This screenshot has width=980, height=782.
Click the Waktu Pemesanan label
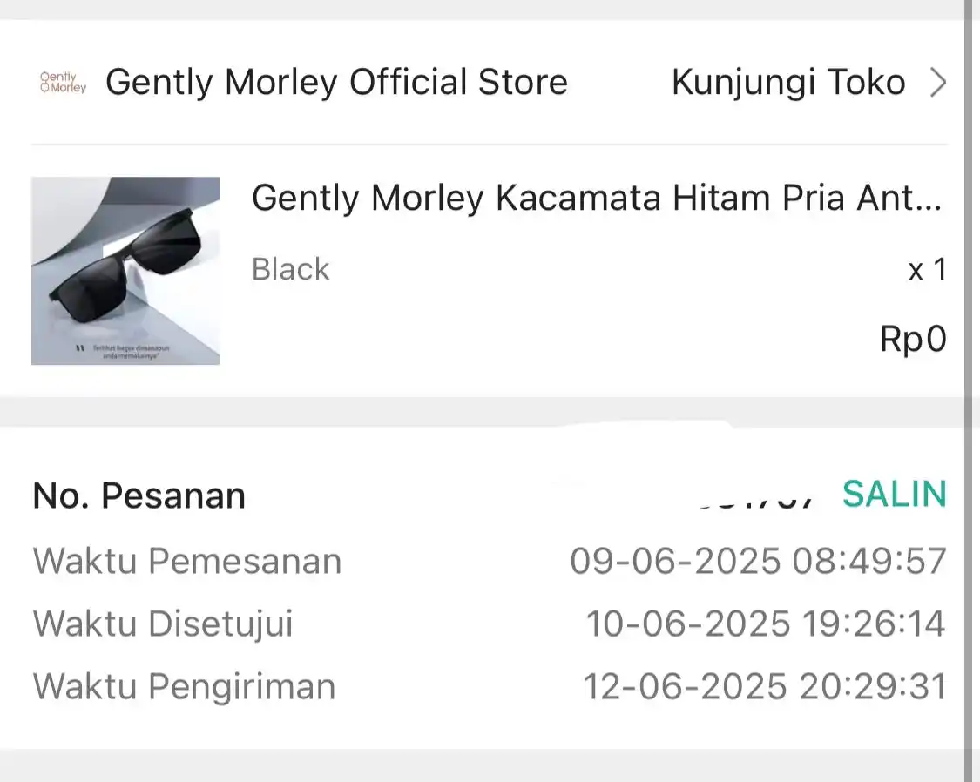(x=187, y=560)
